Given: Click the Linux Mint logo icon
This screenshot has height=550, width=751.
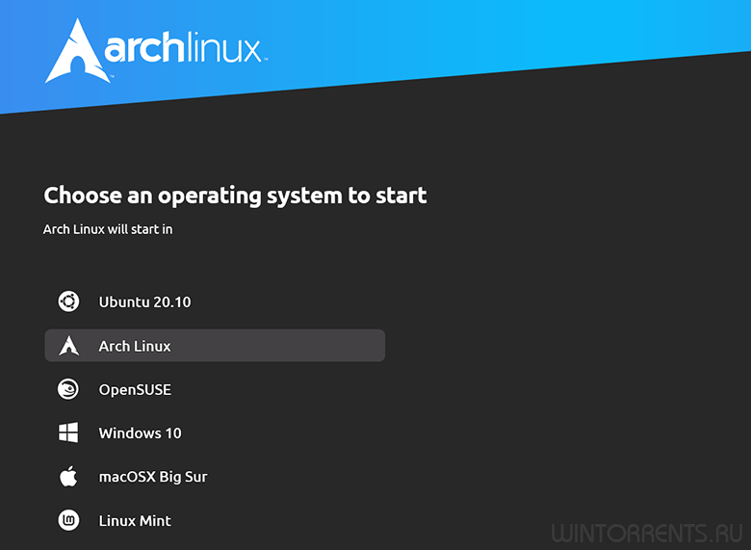Looking at the screenshot, I should 68,521.
